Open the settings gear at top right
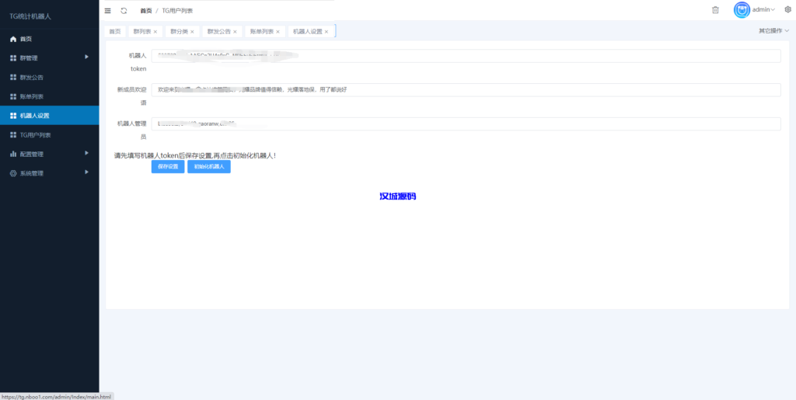The height and width of the screenshot is (400, 796). pos(787,9)
